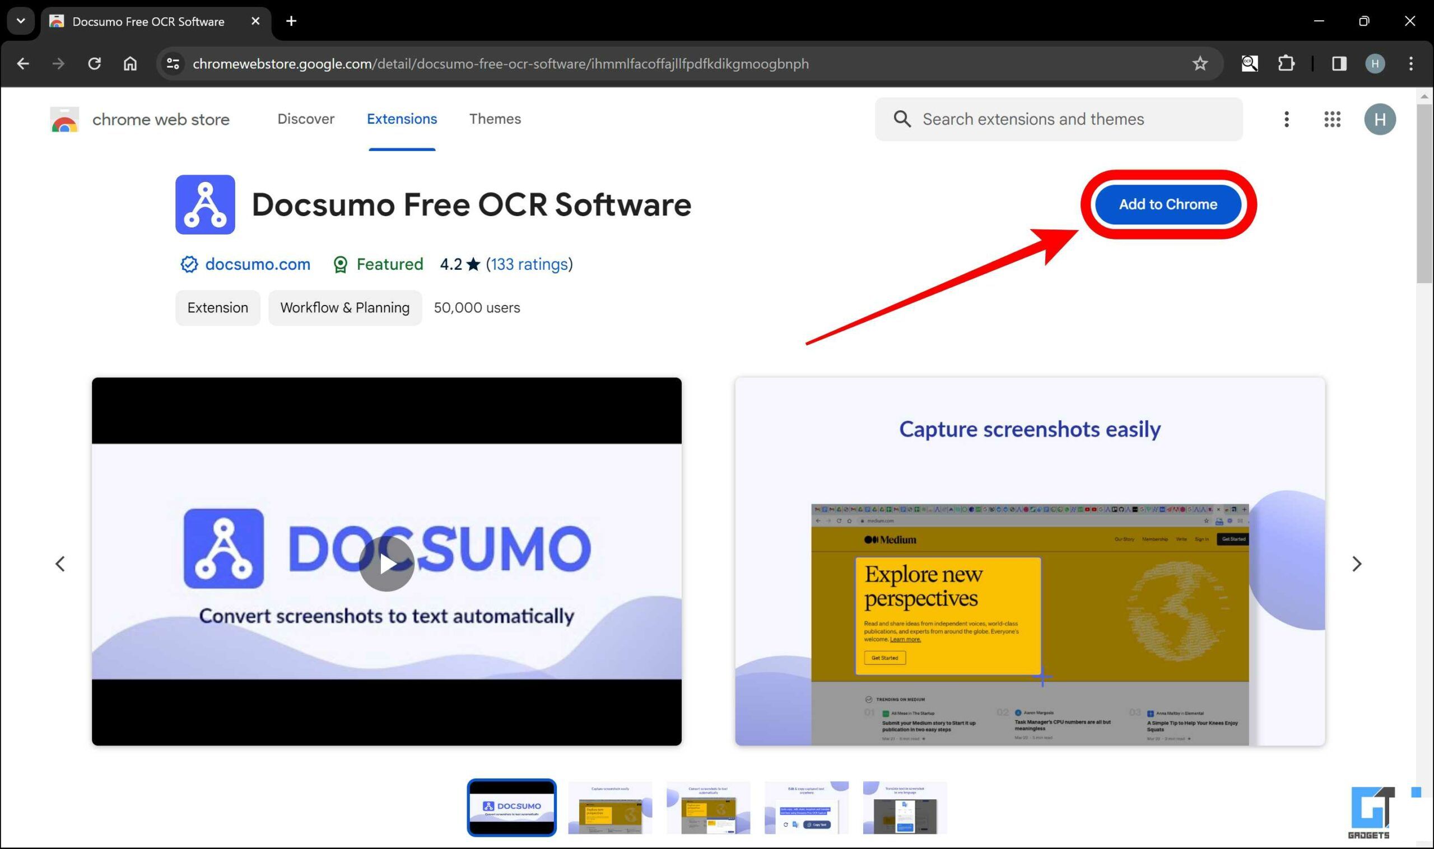Expand the Chrome apps grid menu

tap(1333, 119)
